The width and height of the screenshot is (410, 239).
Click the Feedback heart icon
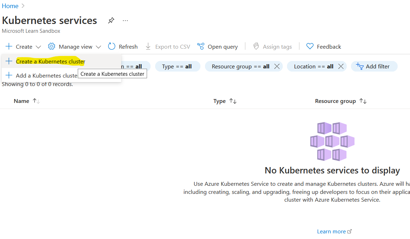click(x=310, y=47)
